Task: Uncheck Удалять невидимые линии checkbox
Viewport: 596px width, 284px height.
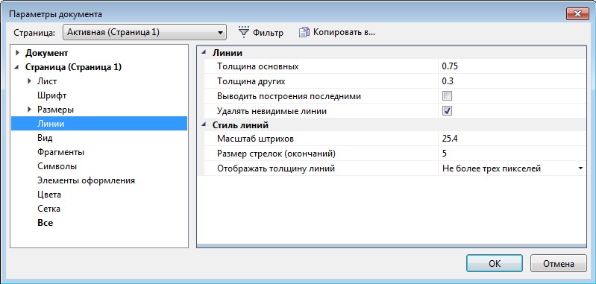Action: pos(448,111)
